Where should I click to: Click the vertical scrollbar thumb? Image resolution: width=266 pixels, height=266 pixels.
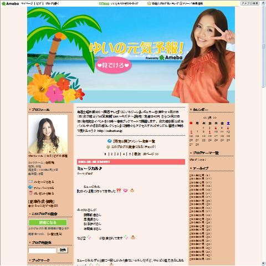[x=264, y=46]
